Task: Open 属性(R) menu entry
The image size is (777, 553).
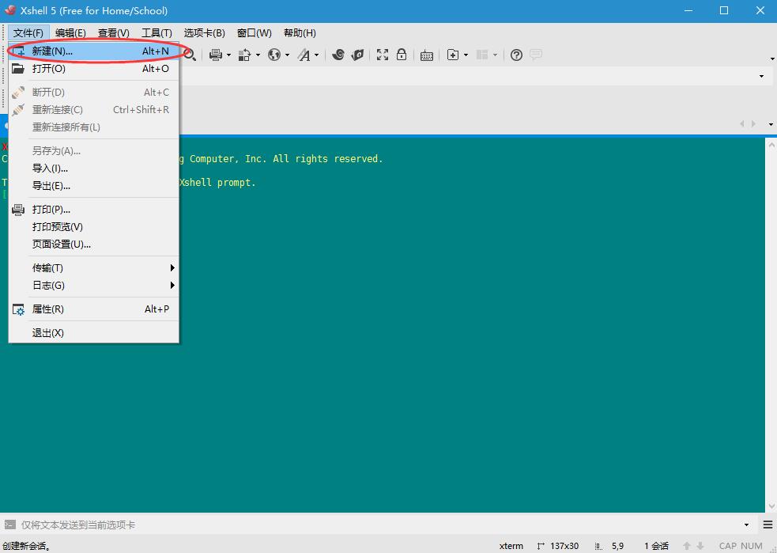Action: (93, 309)
